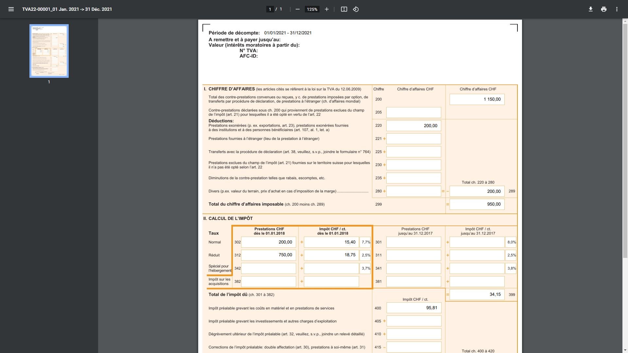Click the field 302 Normal prestations
The image size is (628, 353).
pos(268,242)
